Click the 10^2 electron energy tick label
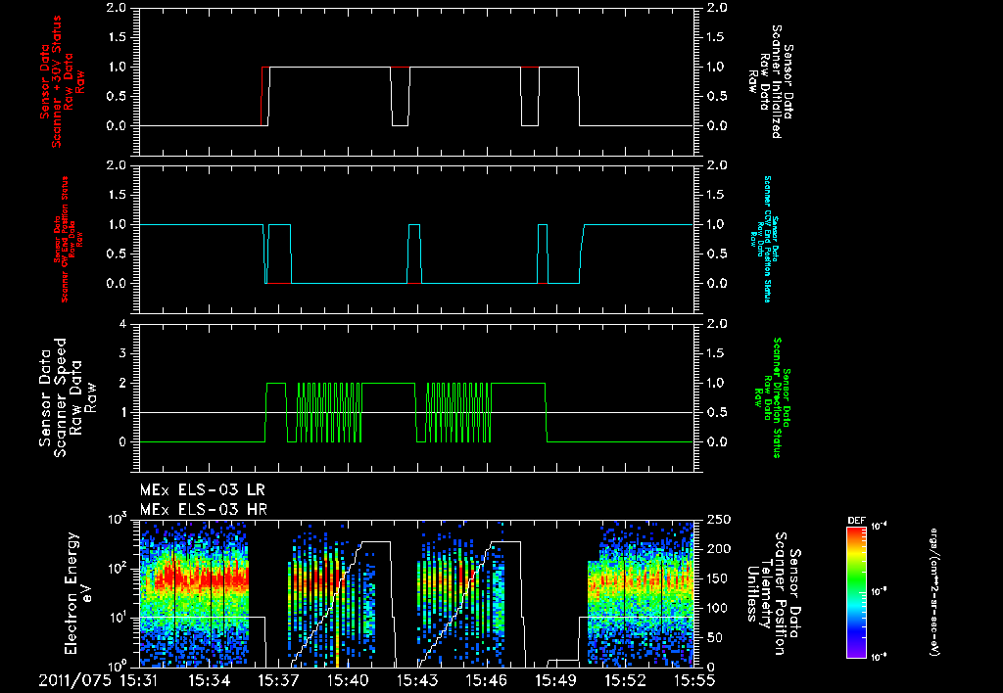Image resolution: width=1003 pixels, height=693 pixels. pyautogui.click(x=118, y=569)
